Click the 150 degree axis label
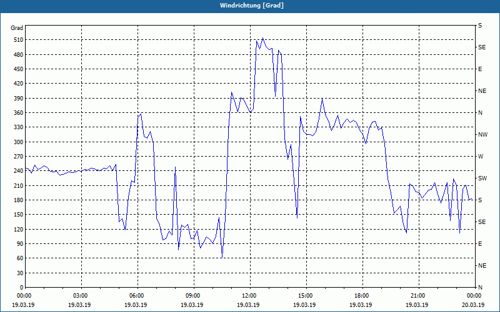 19,215
